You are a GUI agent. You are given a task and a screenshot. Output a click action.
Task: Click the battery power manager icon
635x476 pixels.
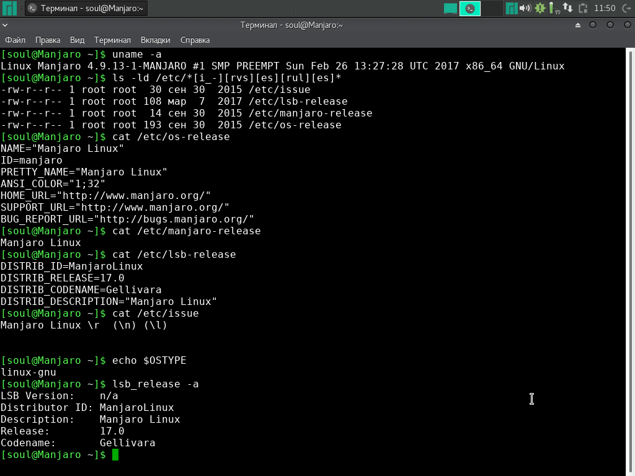tap(554, 8)
